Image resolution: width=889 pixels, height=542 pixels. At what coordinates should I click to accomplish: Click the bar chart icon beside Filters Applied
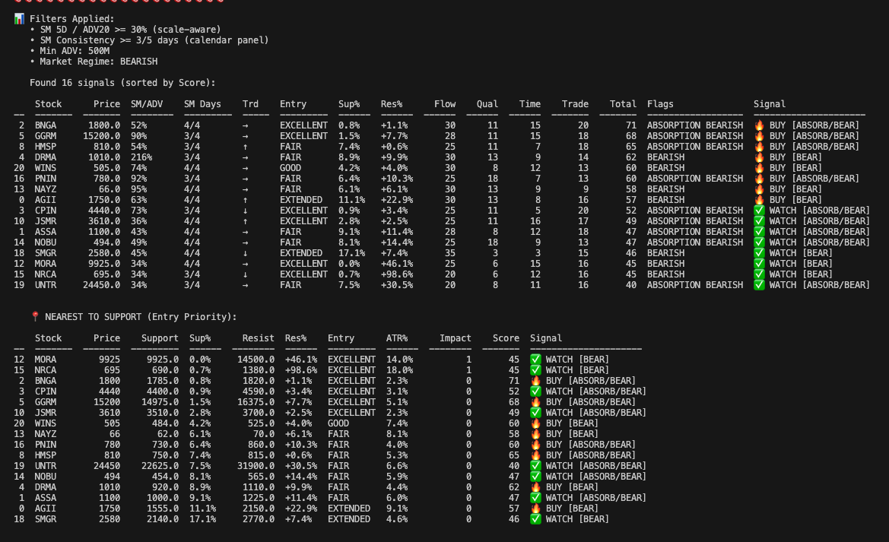click(x=19, y=19)
